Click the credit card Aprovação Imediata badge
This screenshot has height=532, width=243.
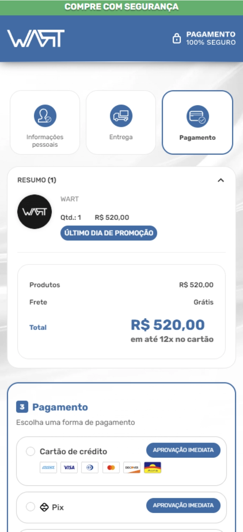click(183, 450)
